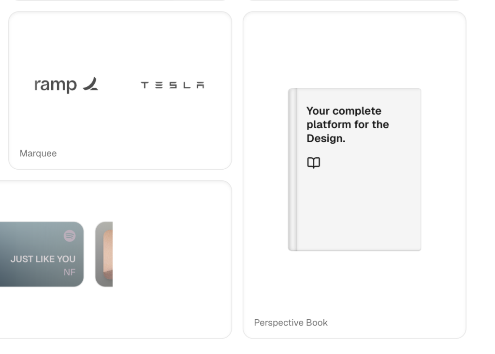Select the "Marquee" component label

click(x=38, y=153)
